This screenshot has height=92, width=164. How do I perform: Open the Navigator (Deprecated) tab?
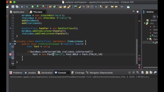click(99, 73)
